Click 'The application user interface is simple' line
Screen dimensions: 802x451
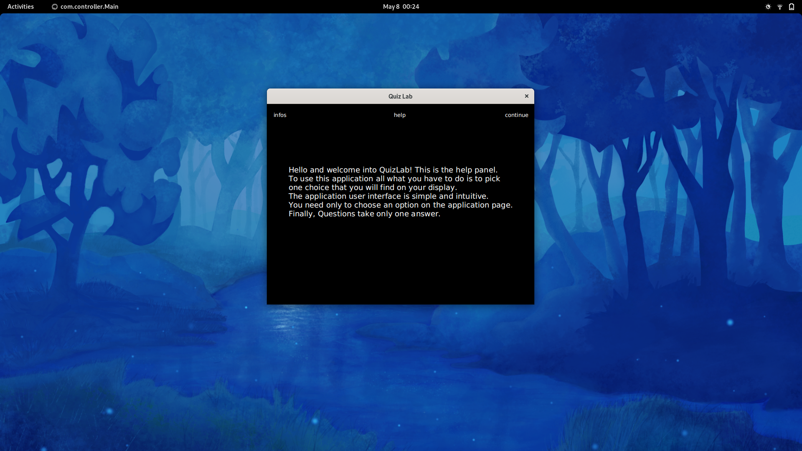click(x=388, y=196)
